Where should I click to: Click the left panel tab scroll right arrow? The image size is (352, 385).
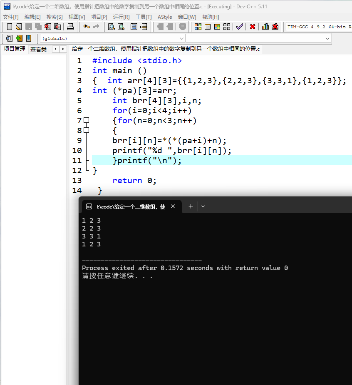pos(63,49)
